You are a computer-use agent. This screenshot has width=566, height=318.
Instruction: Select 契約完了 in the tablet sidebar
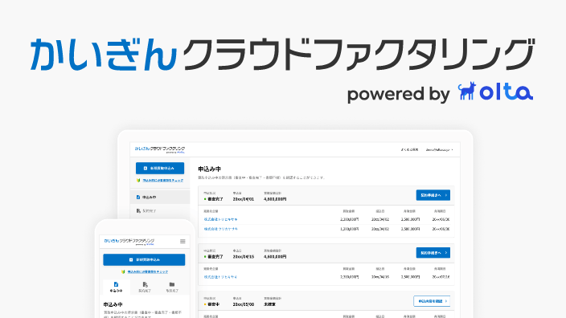click(x=160, y=211)
